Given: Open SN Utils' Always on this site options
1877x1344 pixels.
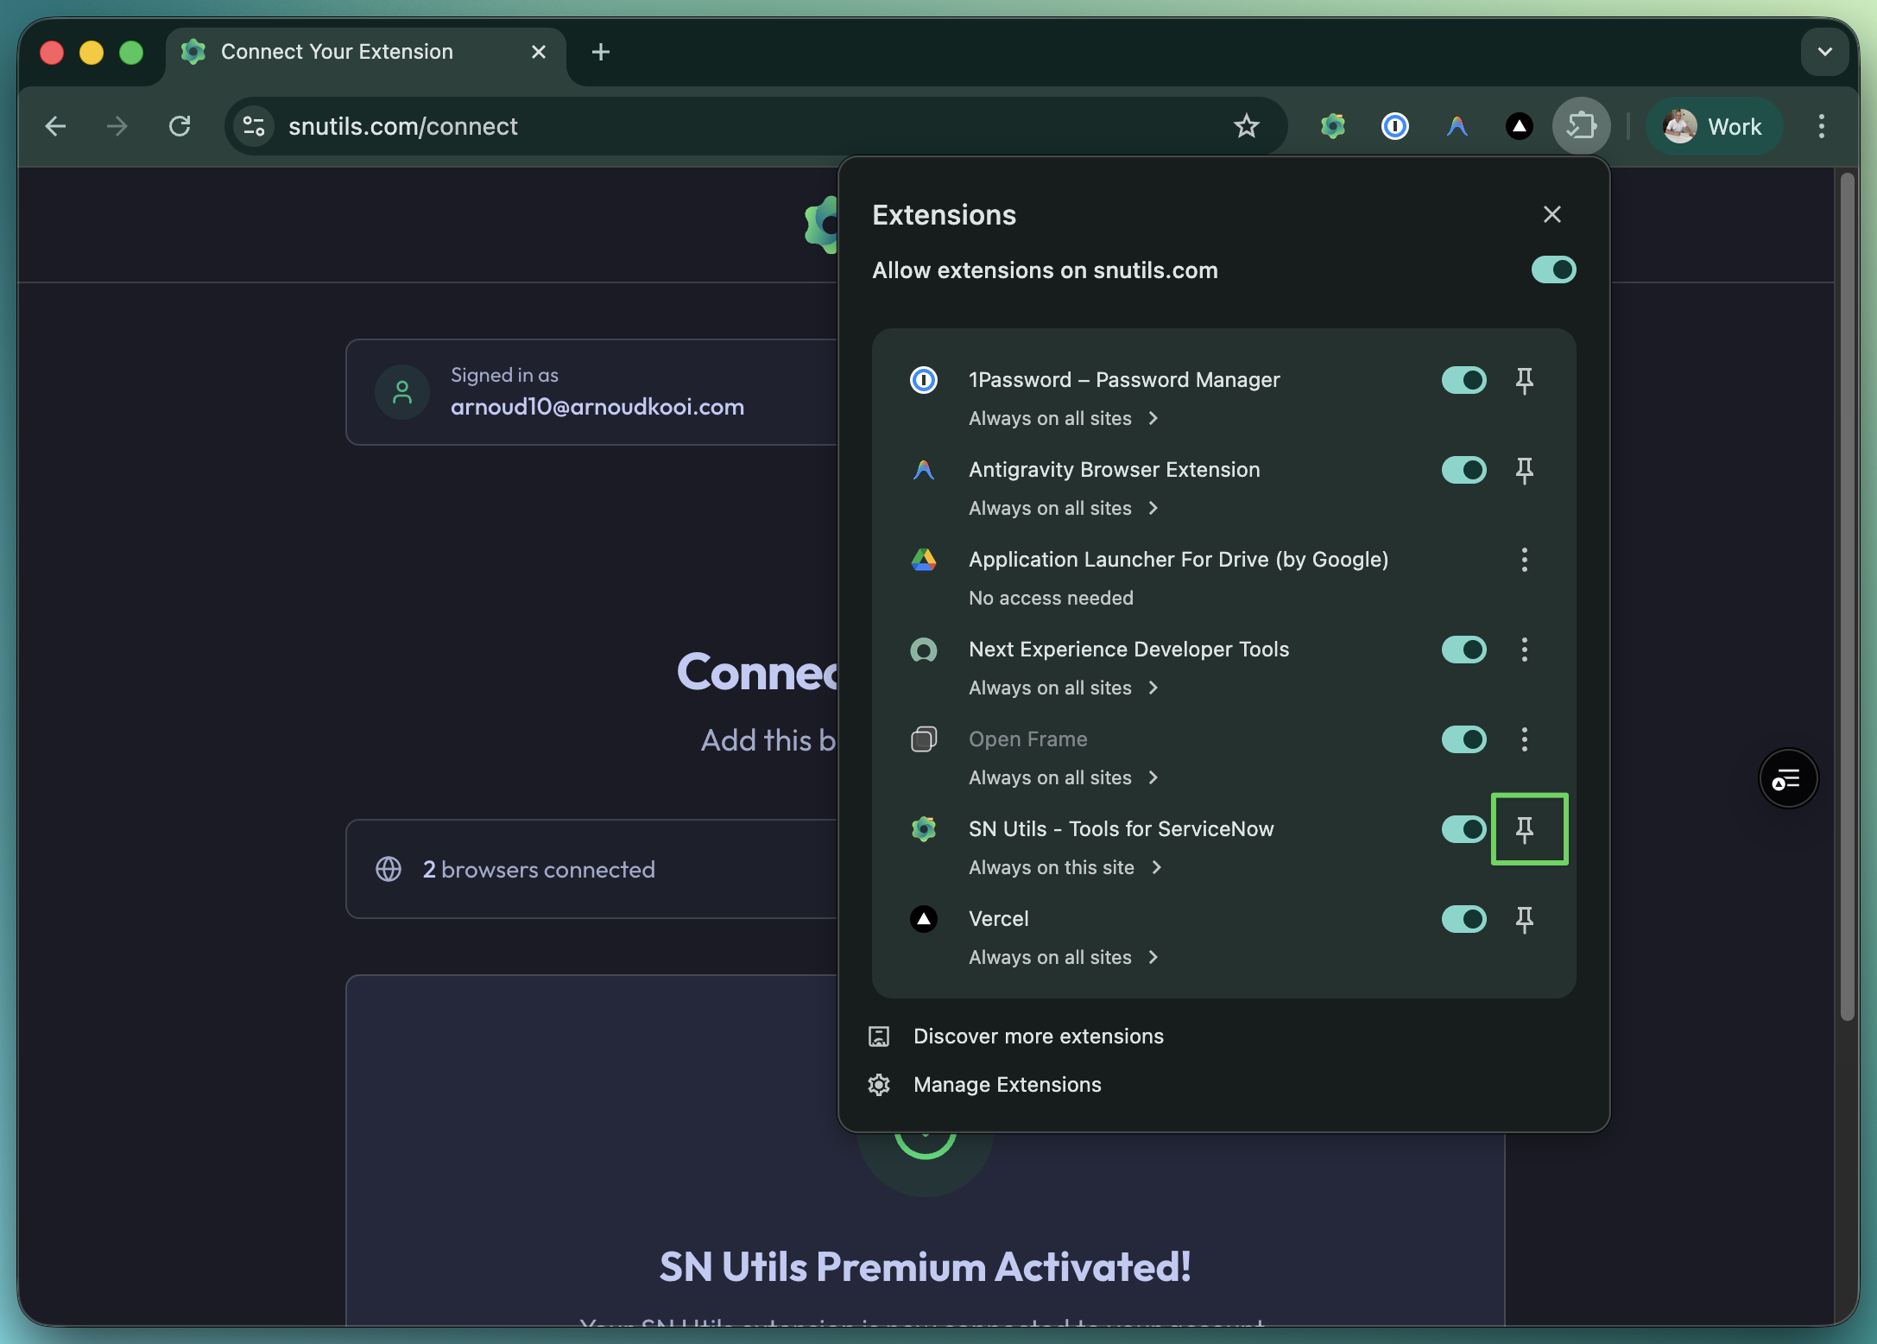Looking at the screenshot, I should coord(1065,867).
